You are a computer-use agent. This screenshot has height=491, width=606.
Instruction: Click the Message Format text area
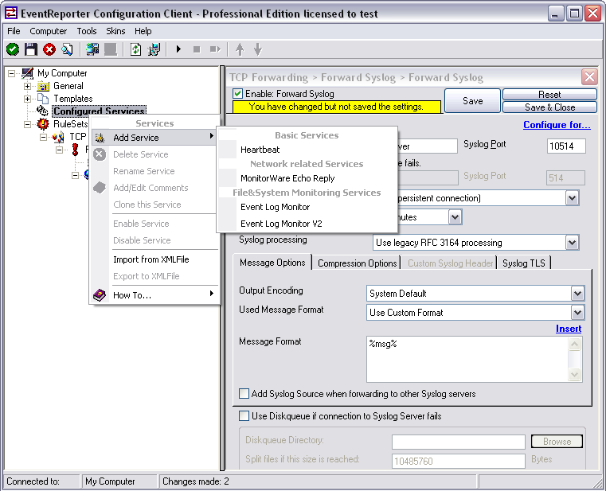tap(467, 359)
